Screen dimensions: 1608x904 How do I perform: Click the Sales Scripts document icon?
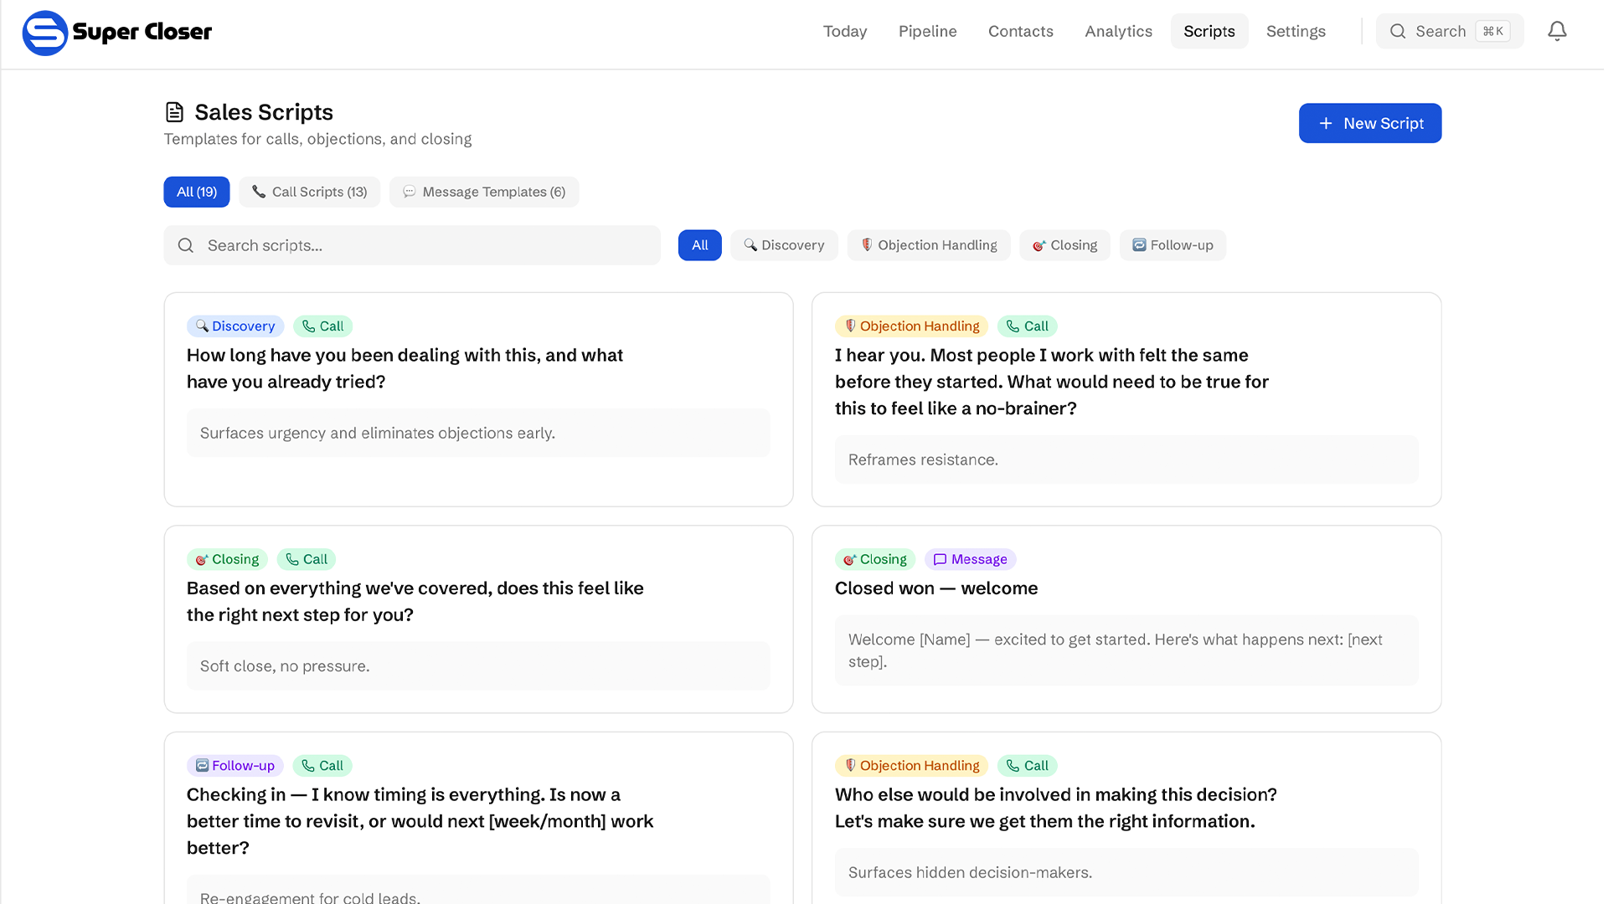pyautogui.click(x=174, y=112)
